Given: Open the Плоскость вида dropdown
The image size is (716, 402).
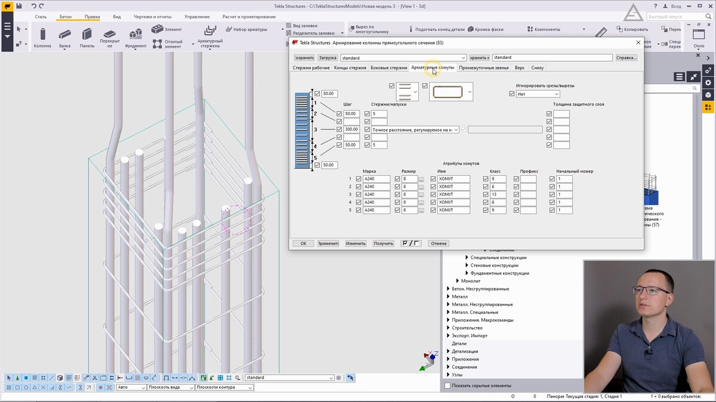Looking at the screenshot, I should point(171,387).
